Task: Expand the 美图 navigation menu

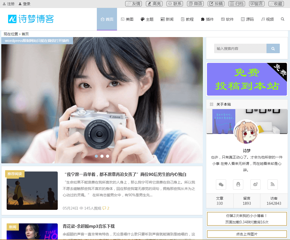Action: pyautogui.click(x=127, y=19)
